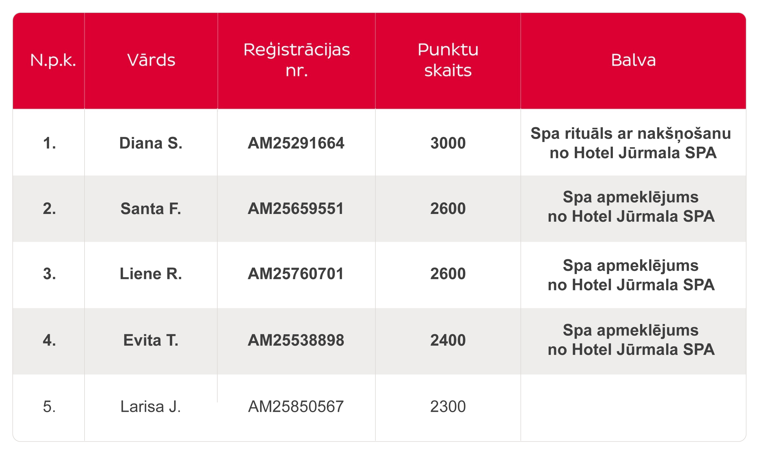The image size is (759, 460).
Task: Click the name Liene R.
Action: coord(151,274)
